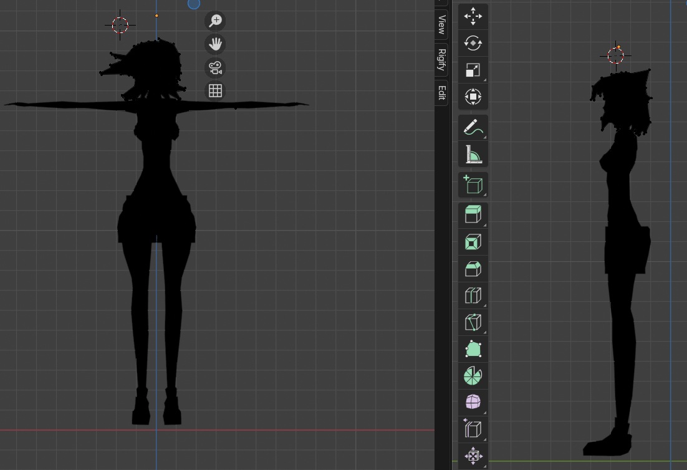Select the Spin tool
This screenshot has height=470, width=687.
pyautogui.click(x=473, y=376)
